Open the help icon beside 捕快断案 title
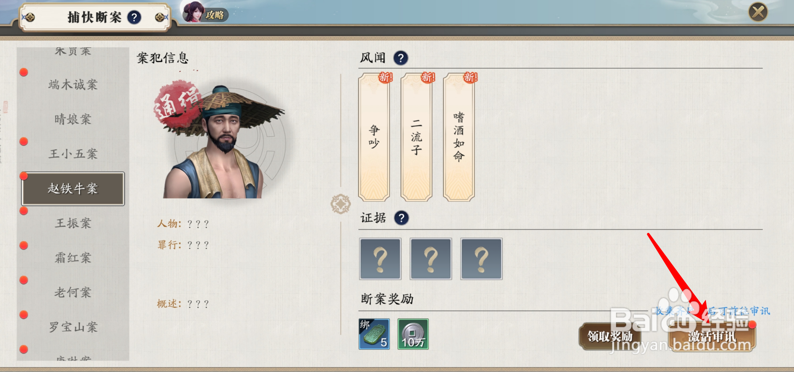 coord(134,18)
